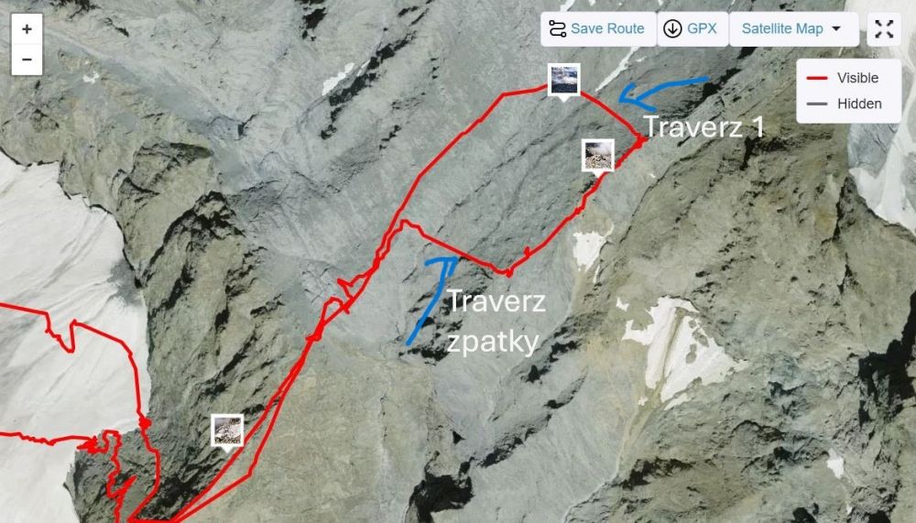Click the Traverz 1 annotation label

[x=703, y=126]
